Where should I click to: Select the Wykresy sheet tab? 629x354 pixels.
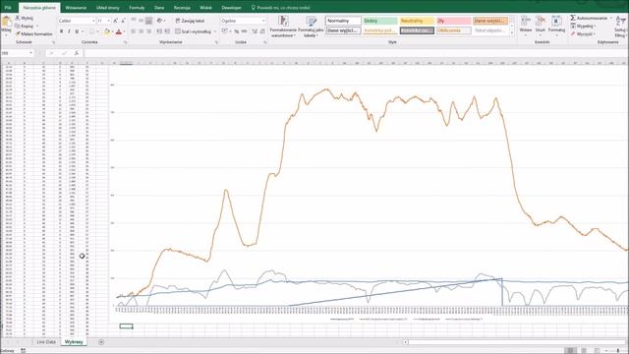point(74,342)
